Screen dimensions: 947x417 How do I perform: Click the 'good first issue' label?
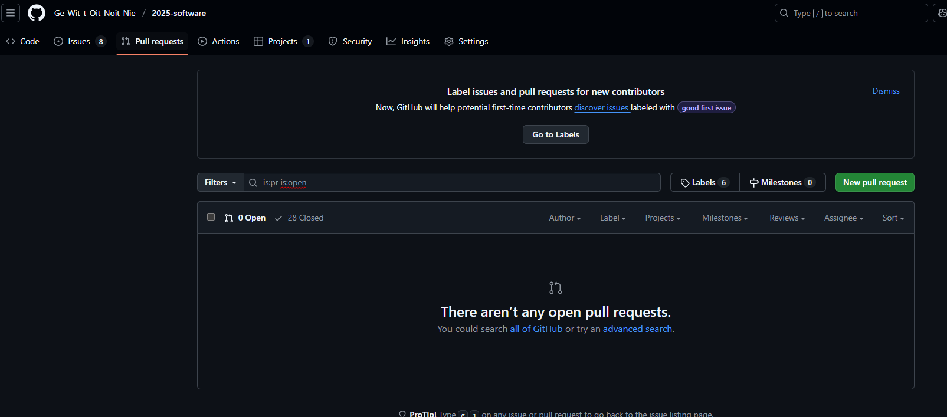pyautogui.click(x=706, y=108)
